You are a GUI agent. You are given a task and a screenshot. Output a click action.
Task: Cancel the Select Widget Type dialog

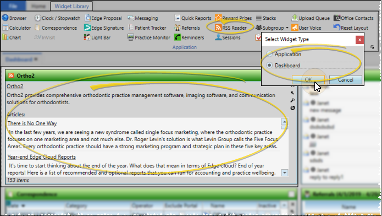pos(346,80)
